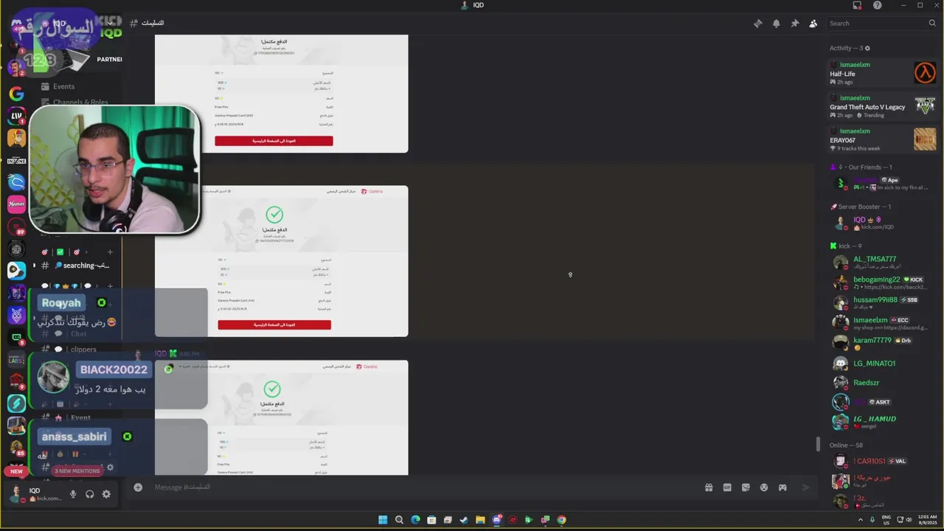Open the Discord Inbox icon in title bar
Viewport: 944px width, 531px height.
click(857, 5)
